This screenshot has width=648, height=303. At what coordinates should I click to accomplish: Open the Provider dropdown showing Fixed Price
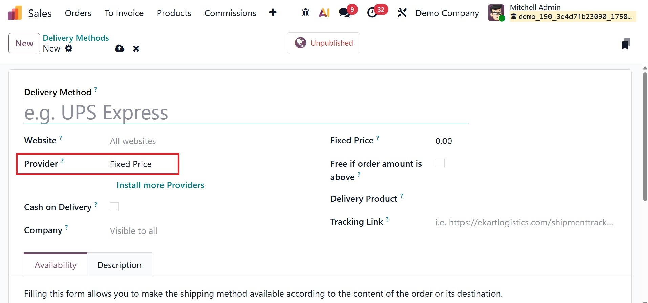point(142,164)
